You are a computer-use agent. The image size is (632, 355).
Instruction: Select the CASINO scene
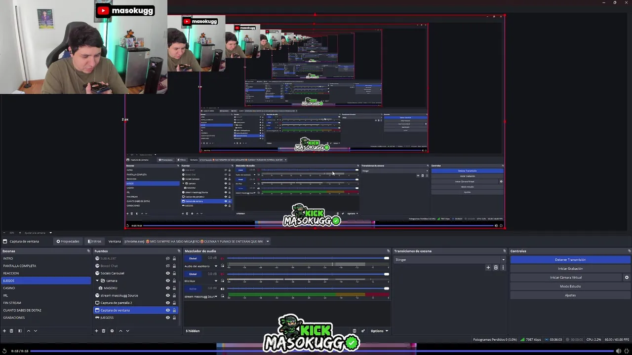pyautogui.click(x=45, y=288)
